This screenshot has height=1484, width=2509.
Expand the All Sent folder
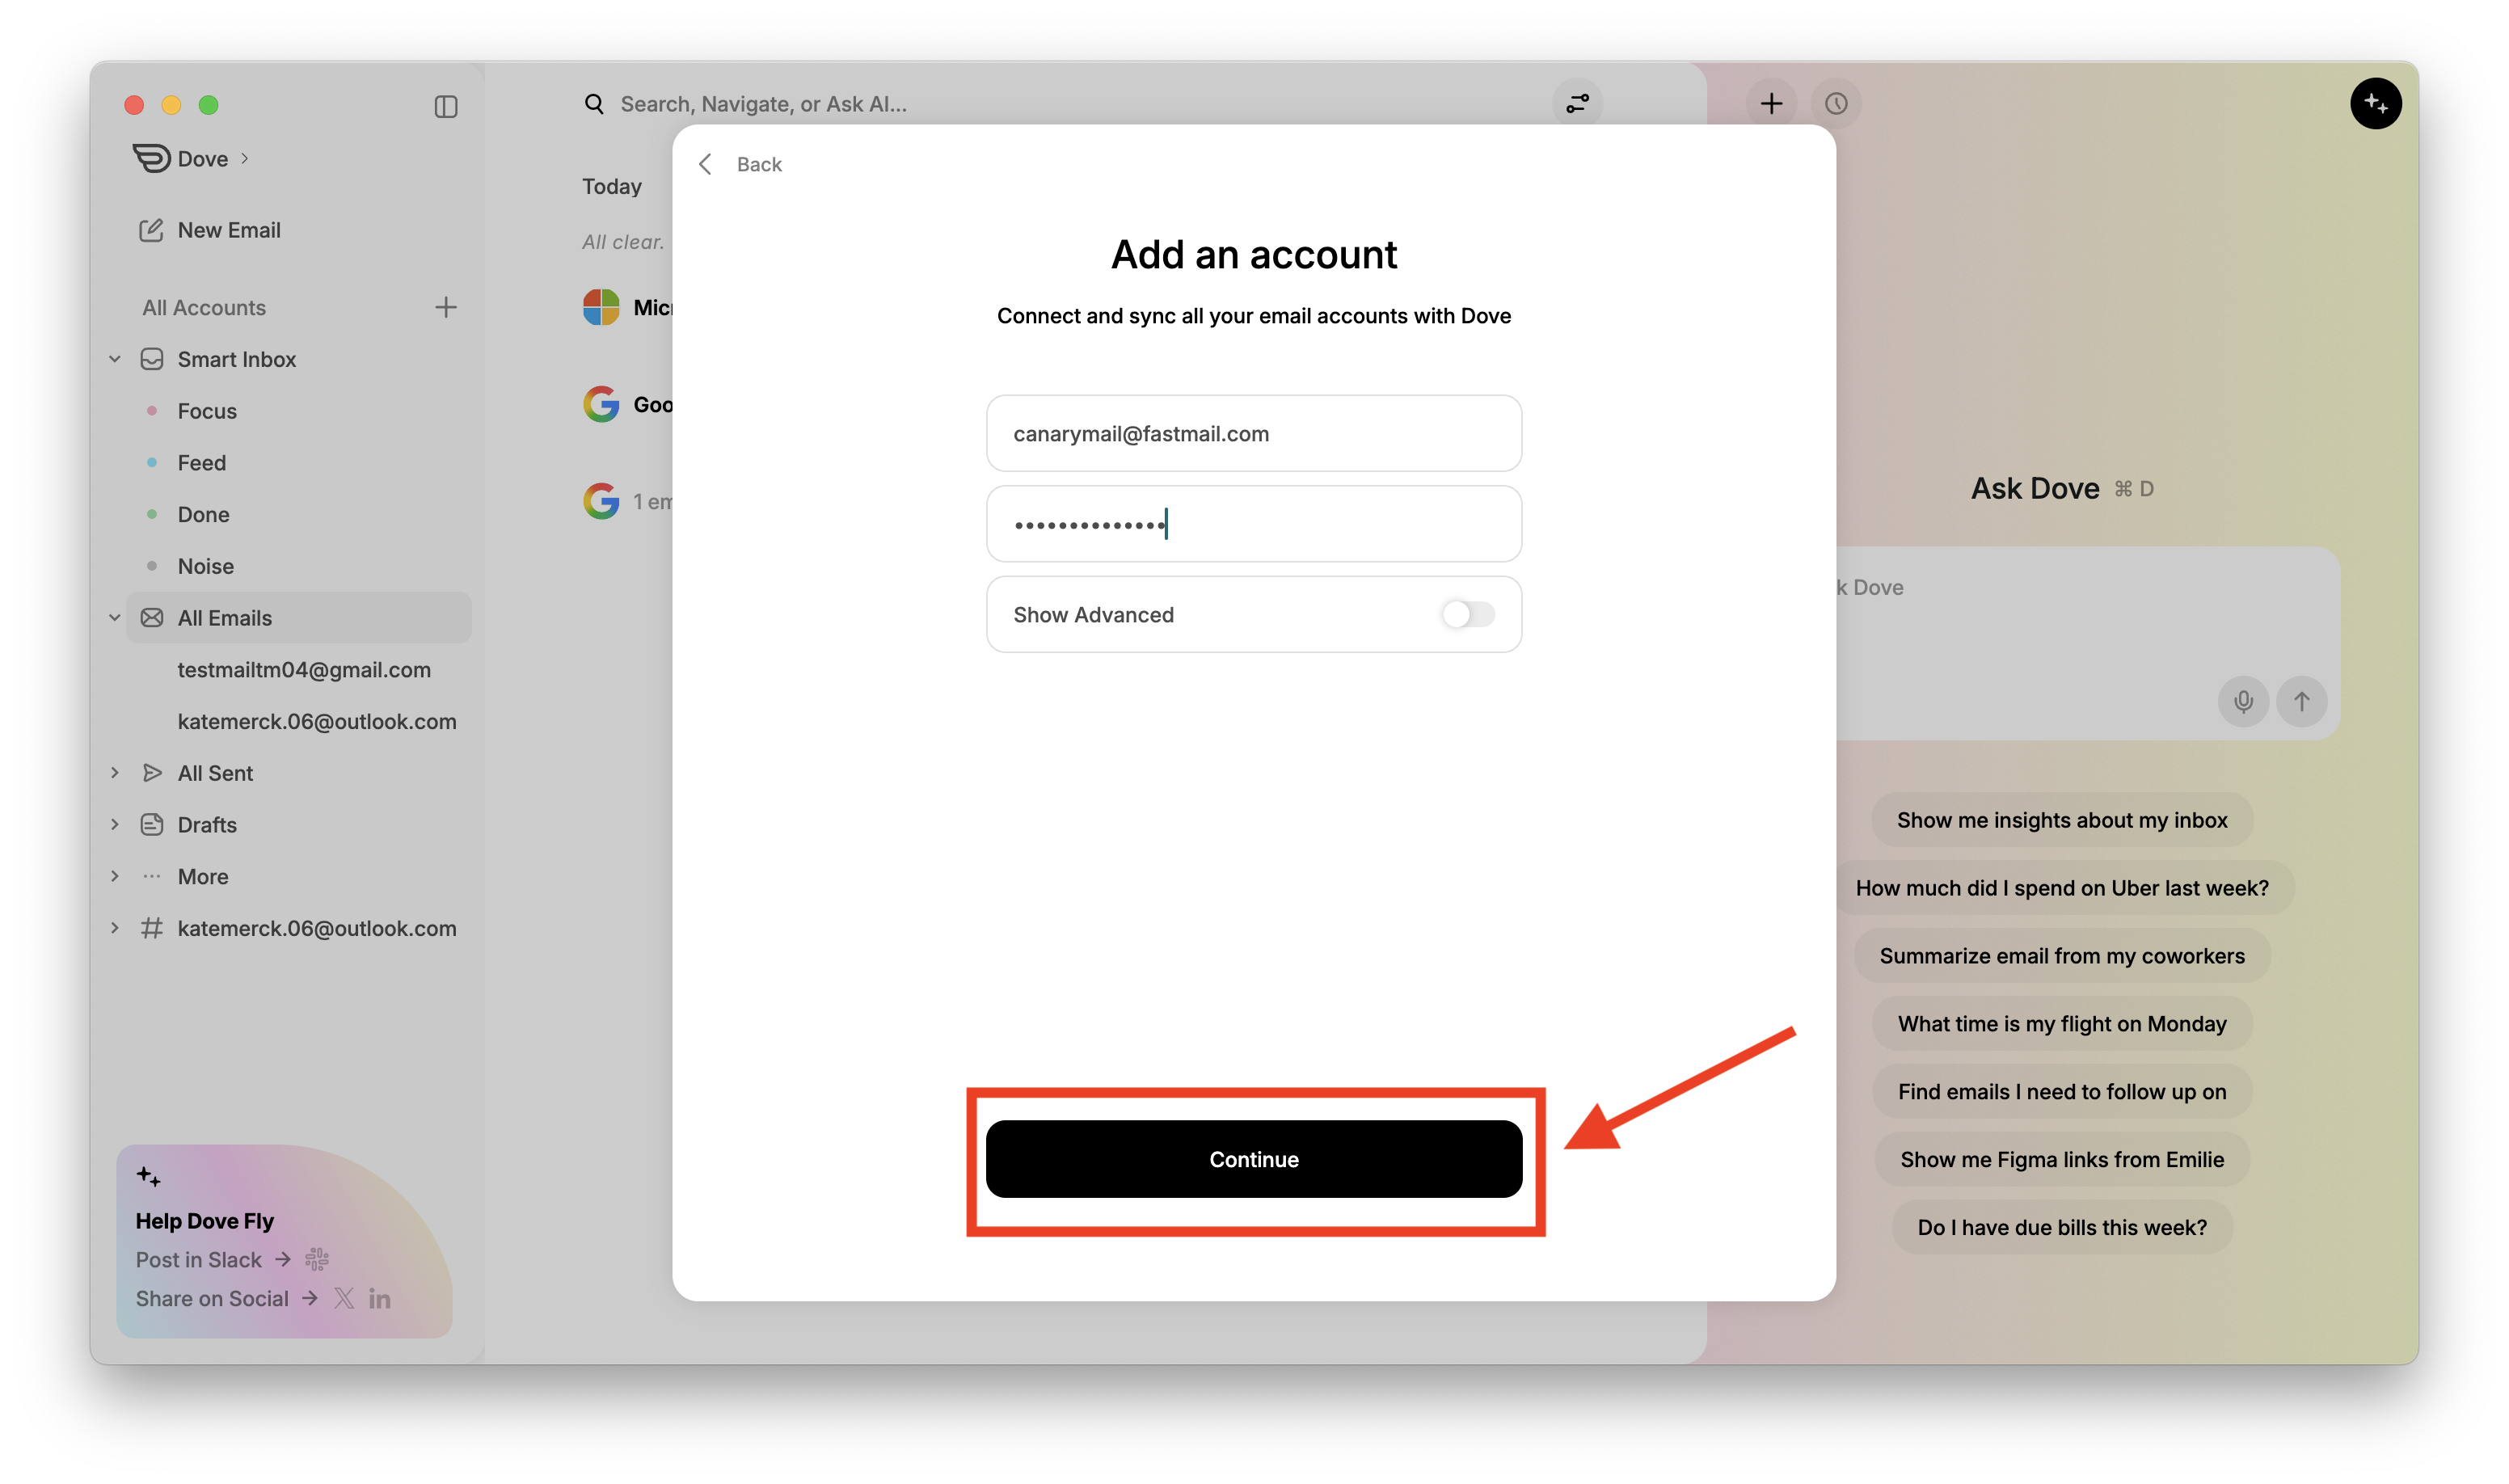(x=115, y=773)
